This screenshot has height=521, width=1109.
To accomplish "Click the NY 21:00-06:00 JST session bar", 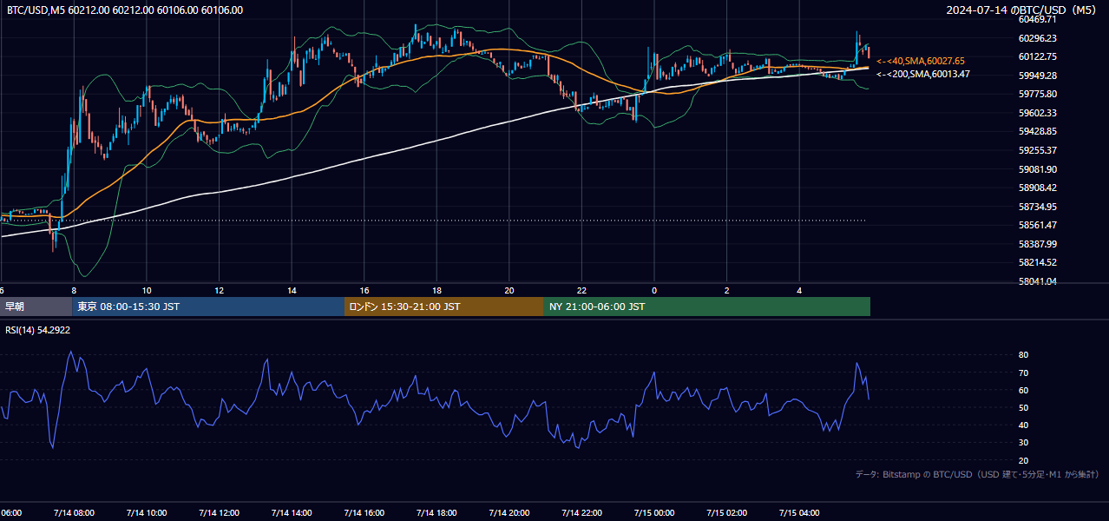I will pos(707,307).
